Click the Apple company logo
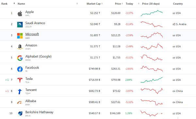196x119 pixels. click(x=20, y=13)
